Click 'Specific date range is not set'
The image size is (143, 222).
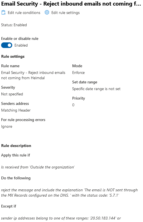(96, 89)
